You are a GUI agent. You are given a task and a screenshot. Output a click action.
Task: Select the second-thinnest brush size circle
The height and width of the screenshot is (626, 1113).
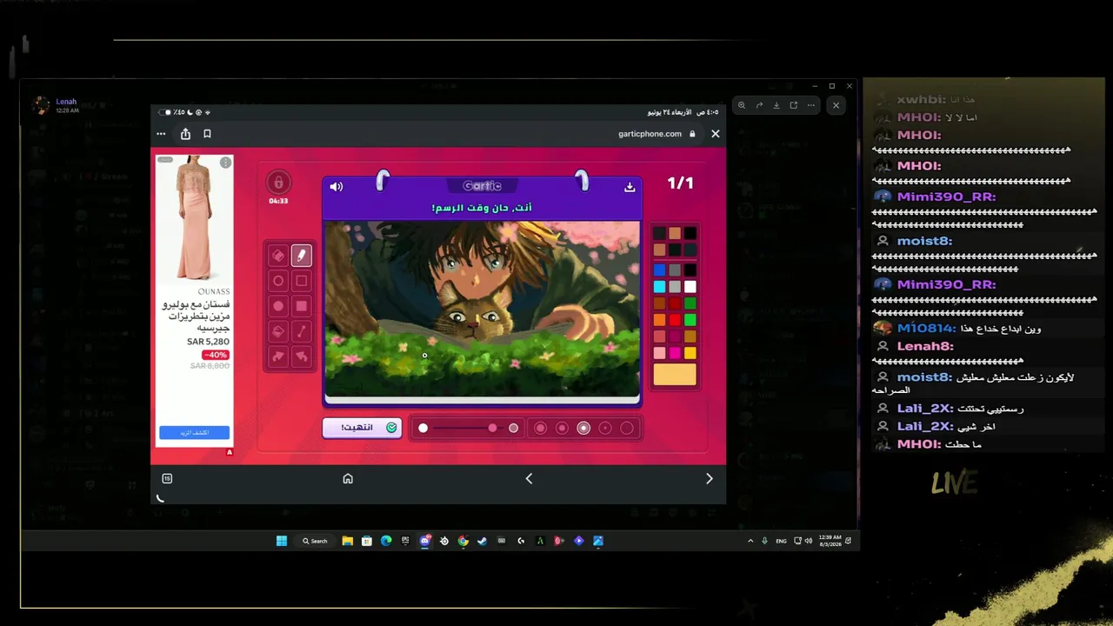click(605, 428)
